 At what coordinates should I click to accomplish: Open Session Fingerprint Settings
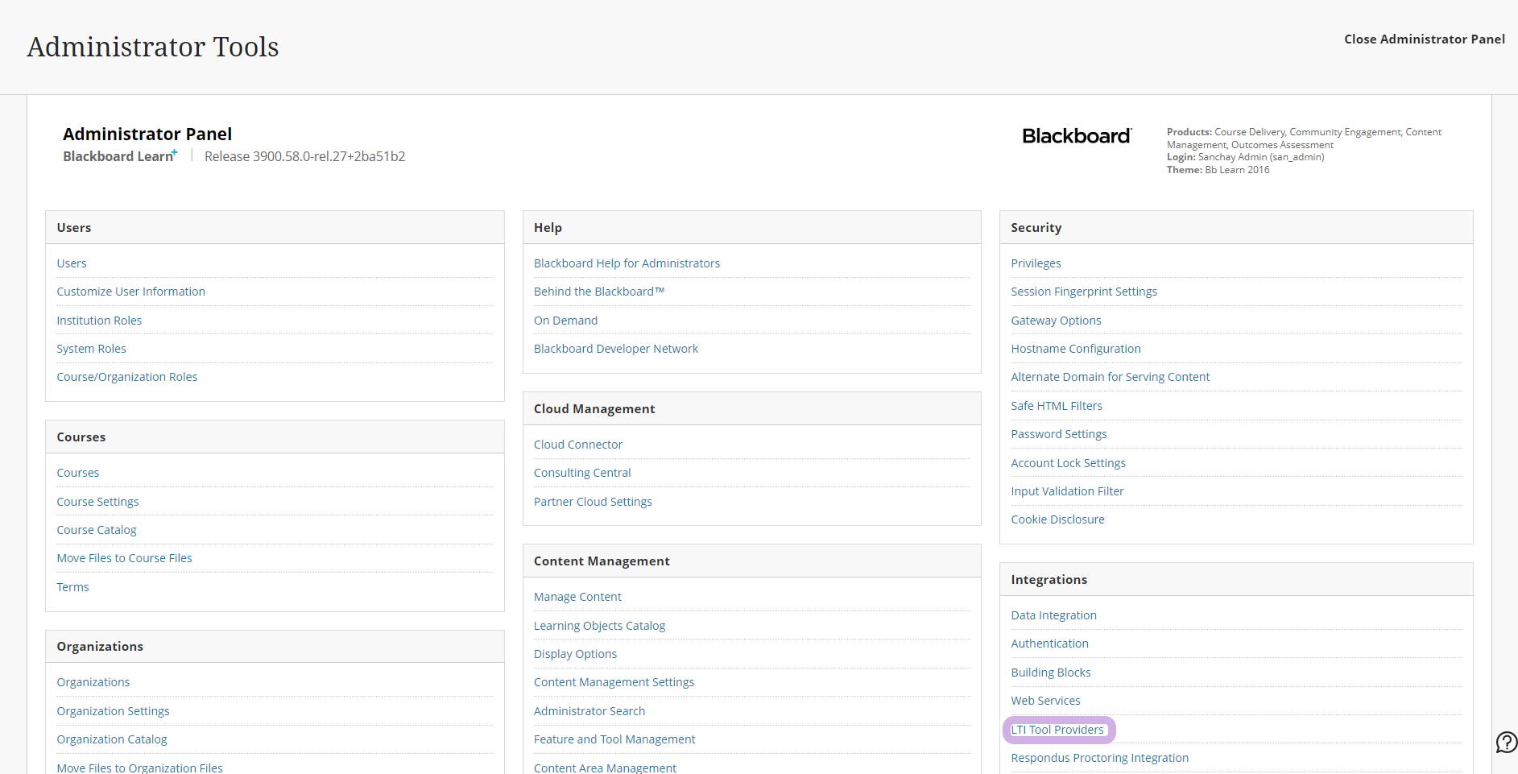click(1084, 292)
